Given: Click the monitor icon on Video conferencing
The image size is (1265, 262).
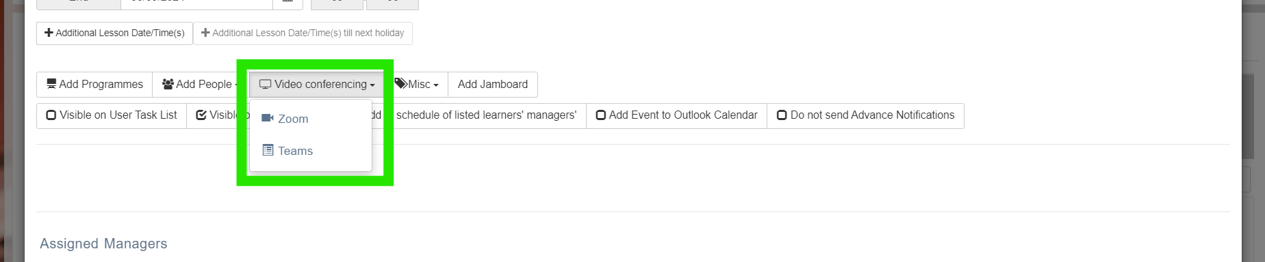Looking at the screenshot, I should pos(265,85).
